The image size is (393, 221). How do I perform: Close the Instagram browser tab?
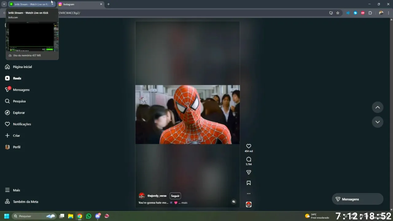click(x=101, y=4)
